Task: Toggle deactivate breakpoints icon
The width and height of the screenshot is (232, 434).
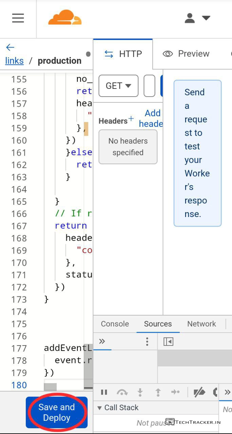Action: pos(199,392)
